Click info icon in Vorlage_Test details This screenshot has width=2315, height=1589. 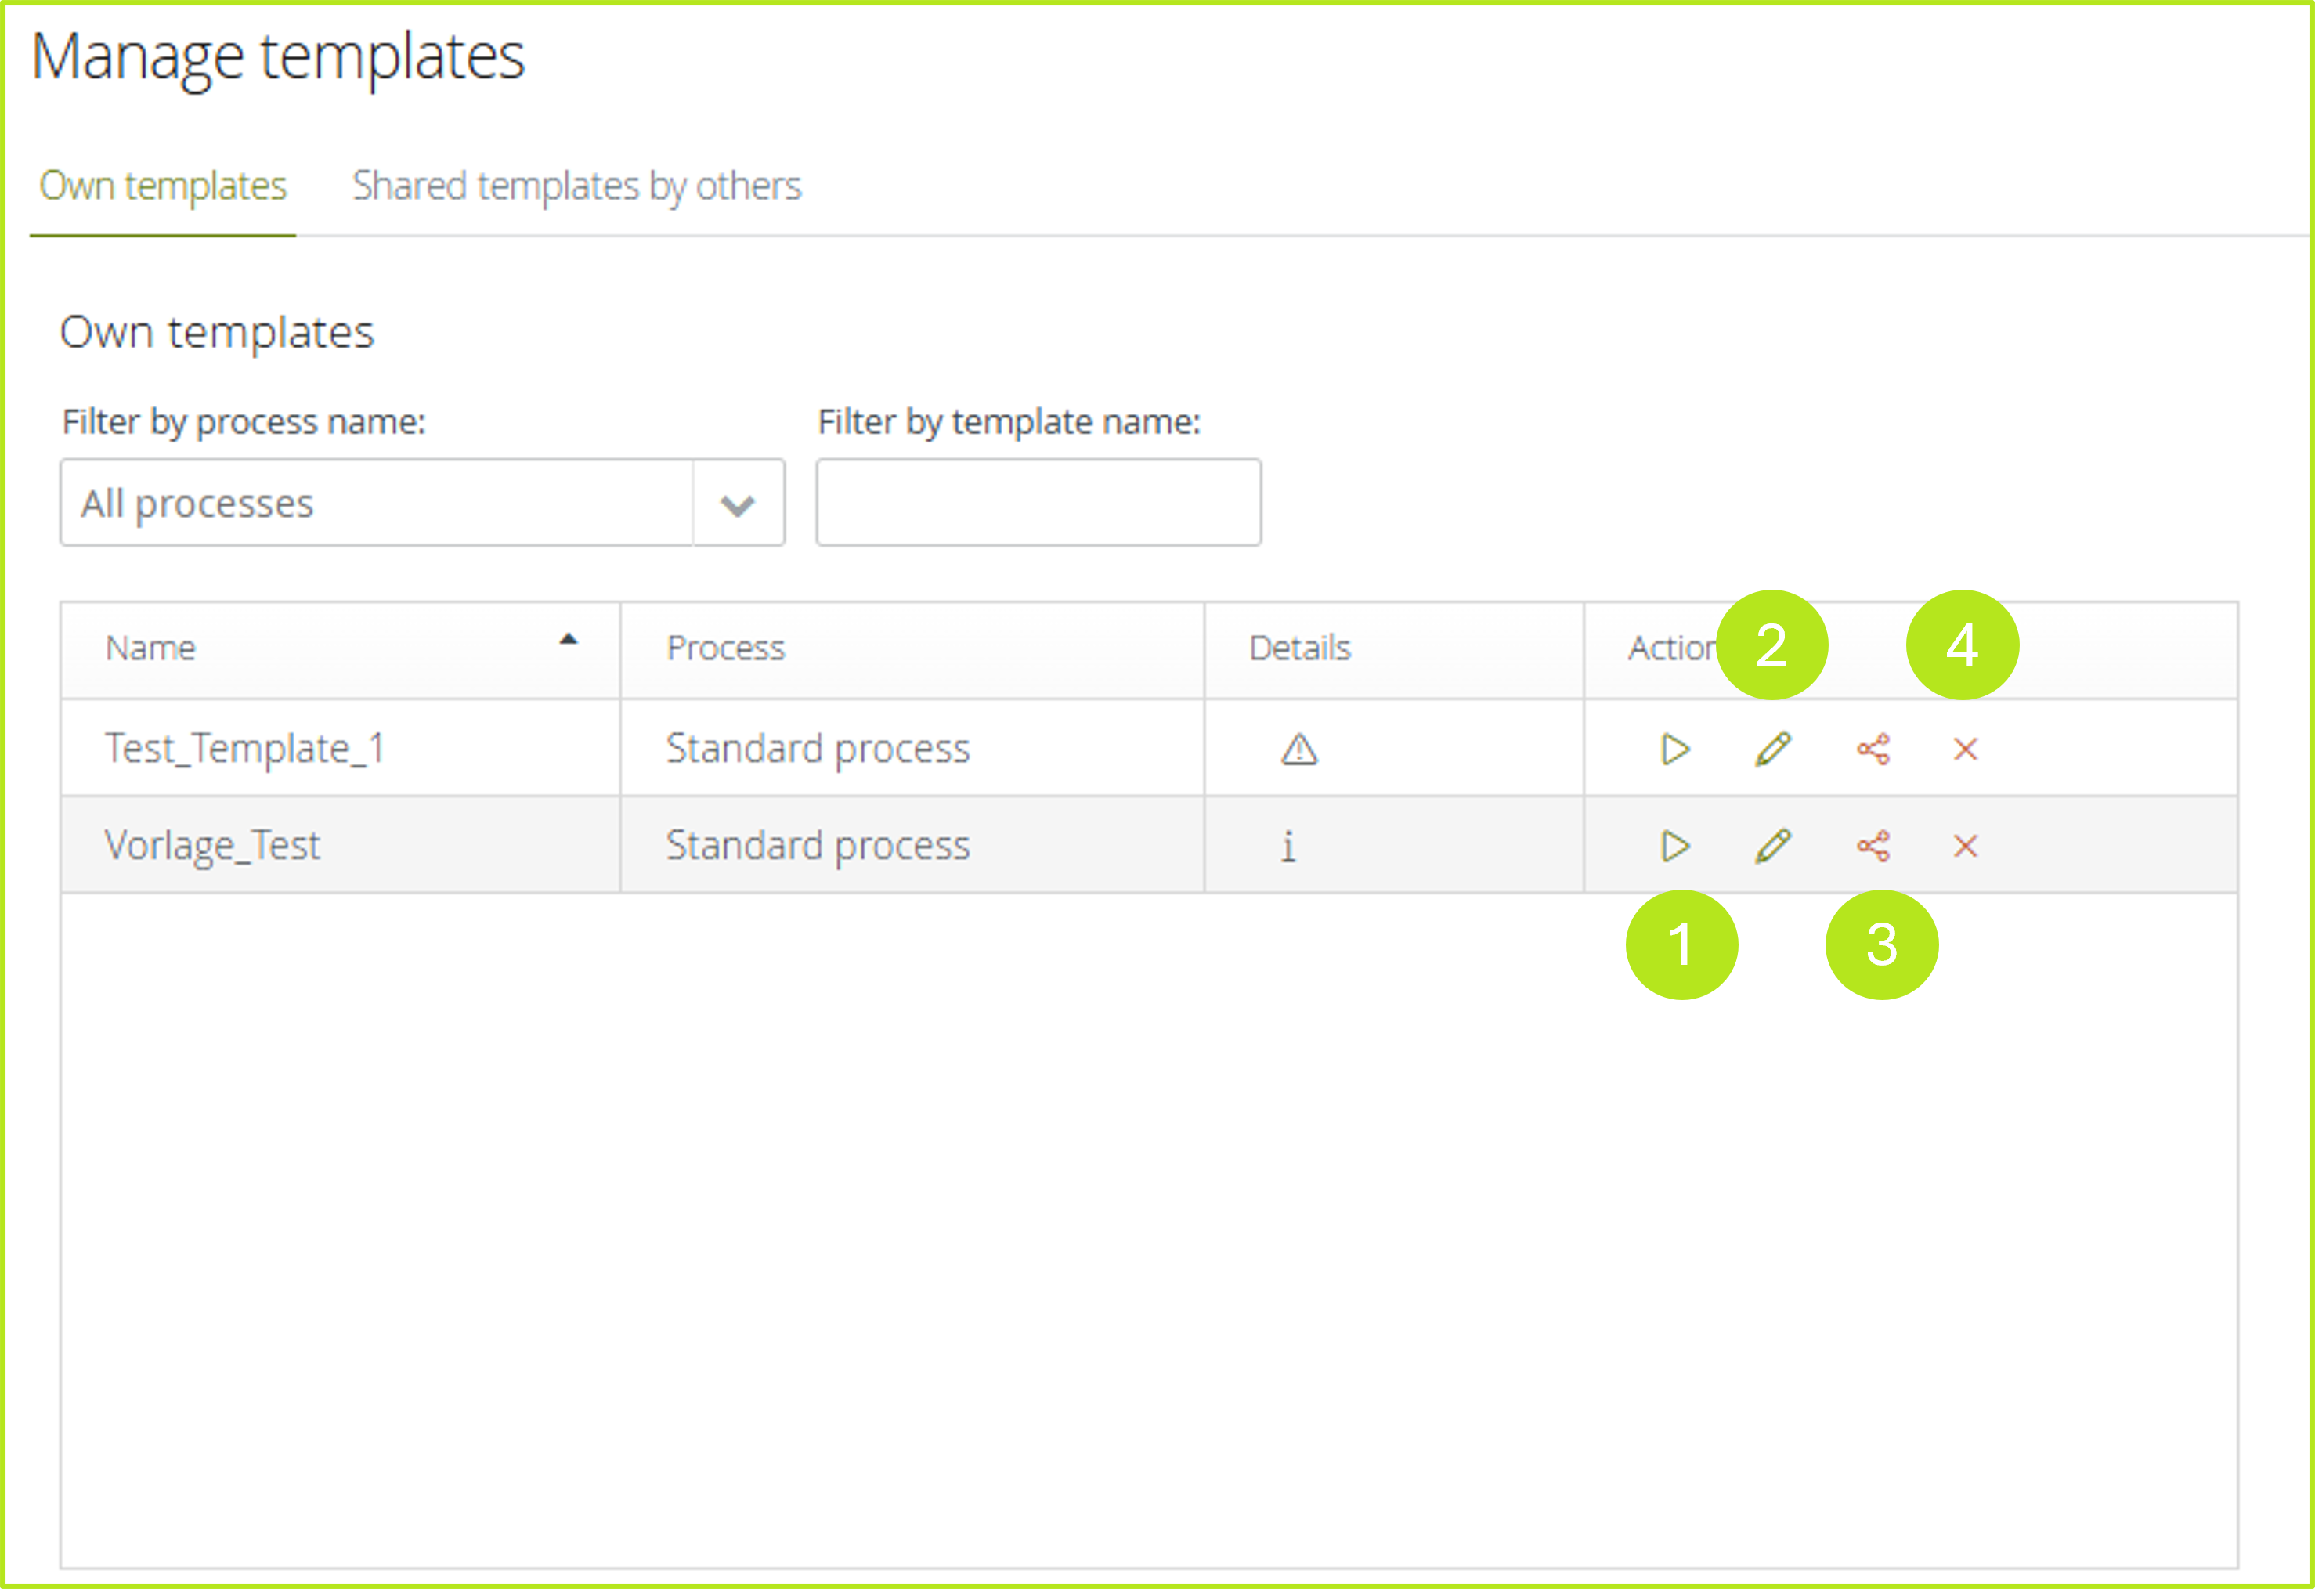[1288, 846]
